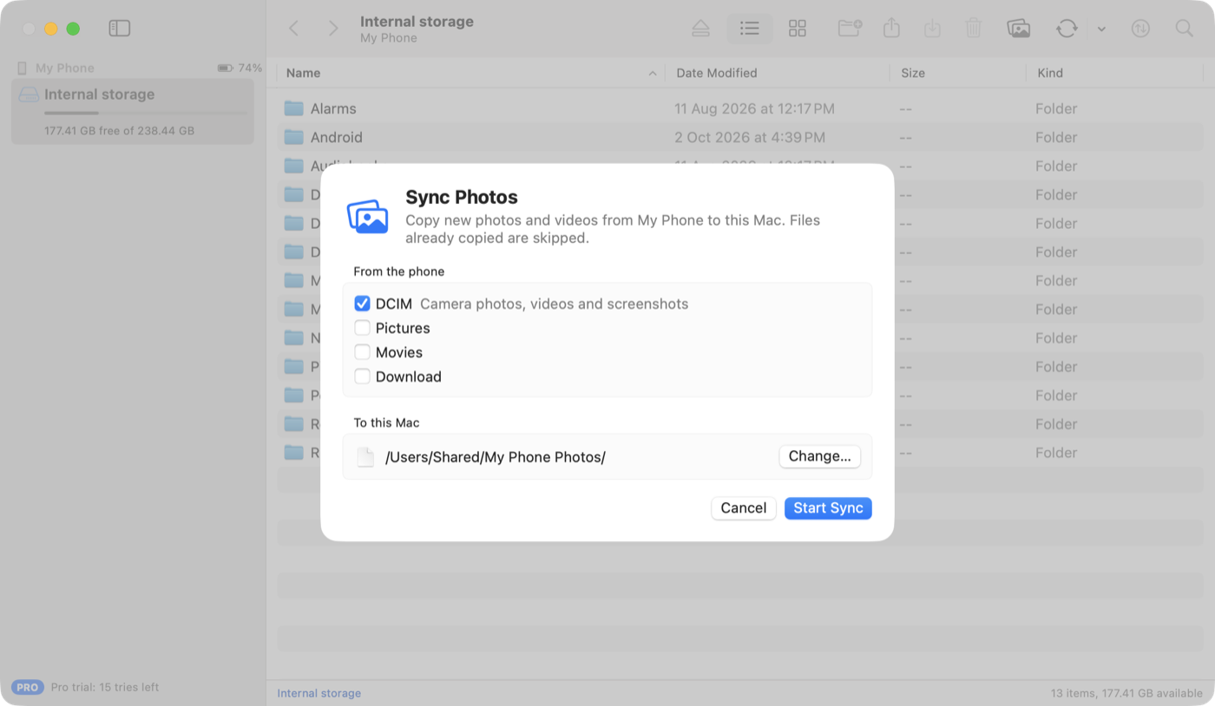Go forward with the right arrow
Image resolution: width=1215 pixels, height=706 pixels.
coord(333,29)
